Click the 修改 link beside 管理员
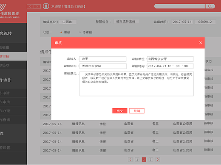This screenshot has width=221, height=165. (80, 6)
